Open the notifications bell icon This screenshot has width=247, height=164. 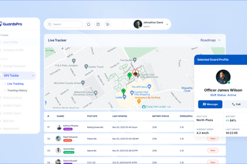(x=89, y=24)
